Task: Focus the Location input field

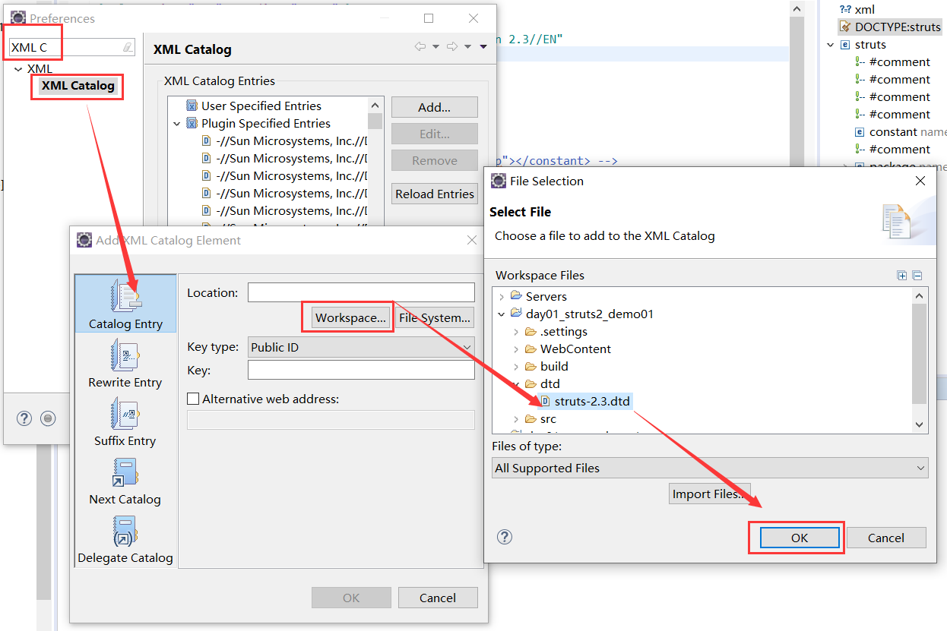Action: pos(361,292)
